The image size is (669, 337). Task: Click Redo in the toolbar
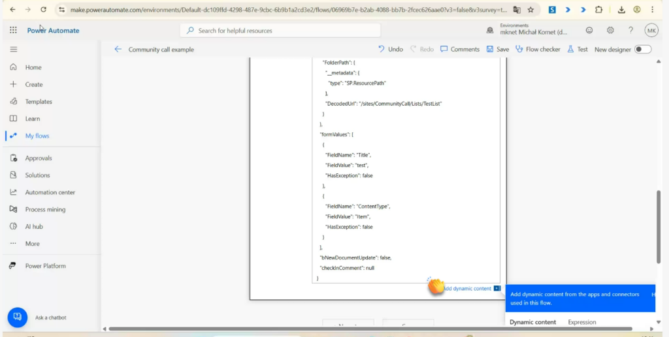421,50
